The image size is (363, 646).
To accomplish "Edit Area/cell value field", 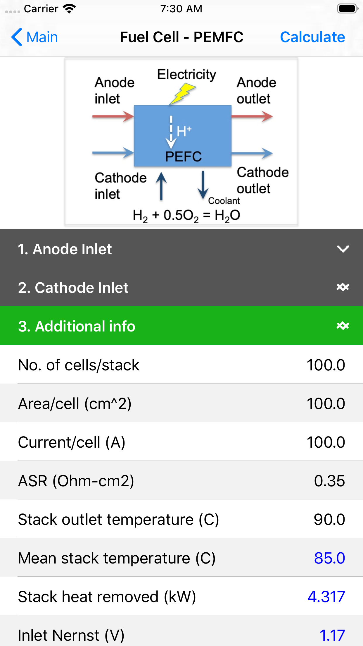I will pos(326,403).
